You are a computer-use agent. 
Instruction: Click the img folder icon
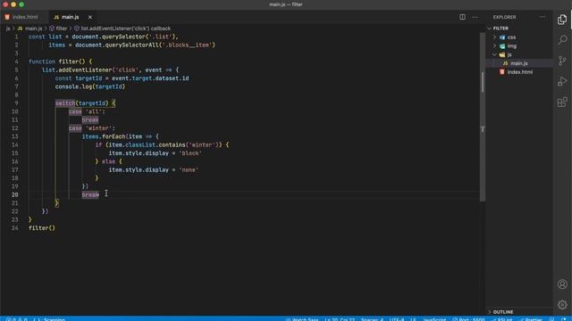[502, 45]
